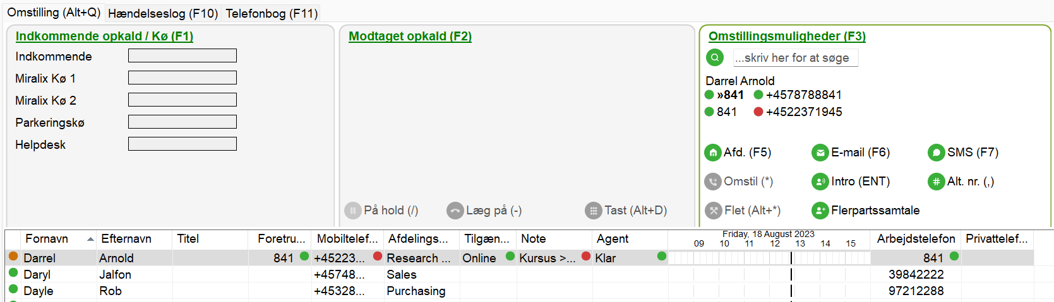
Task: Click the Flet (Alt+*) merge icon
Action: tap(712, 211)
